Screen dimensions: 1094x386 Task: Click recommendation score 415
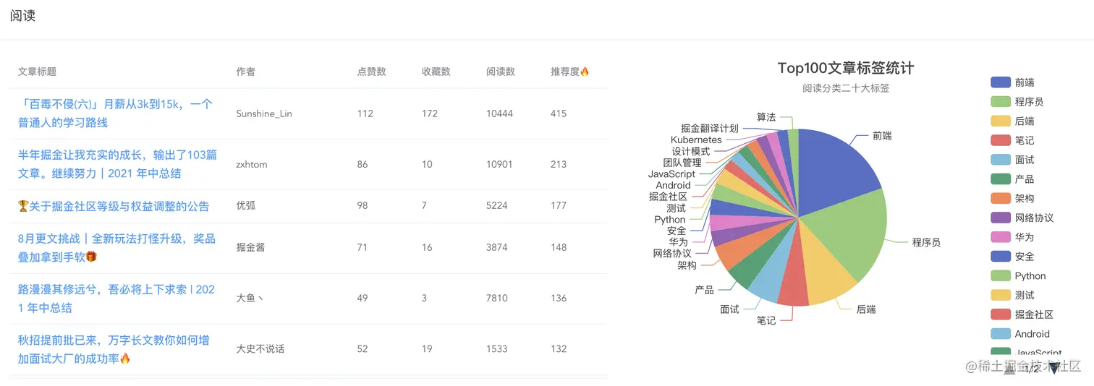pos(559,113)
